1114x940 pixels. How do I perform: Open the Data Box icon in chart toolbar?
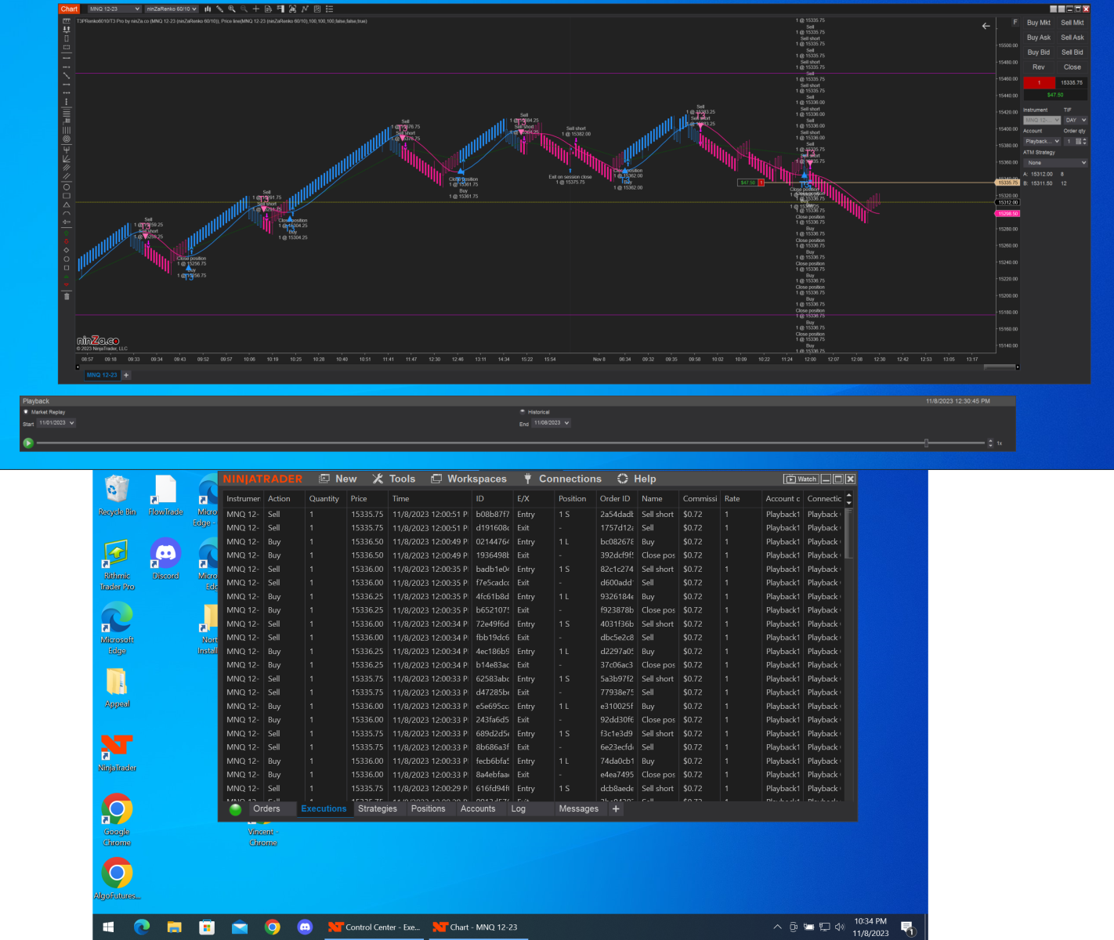pos(268,9)
